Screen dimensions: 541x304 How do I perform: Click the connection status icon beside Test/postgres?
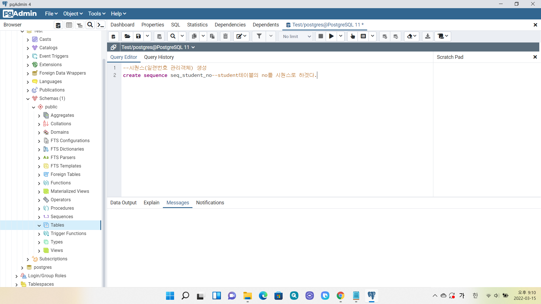pos(114,47)
